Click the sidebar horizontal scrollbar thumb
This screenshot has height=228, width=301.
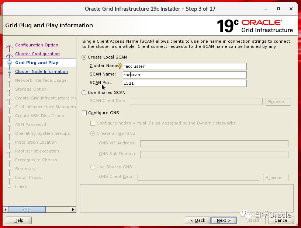click(x=27, y=210)
